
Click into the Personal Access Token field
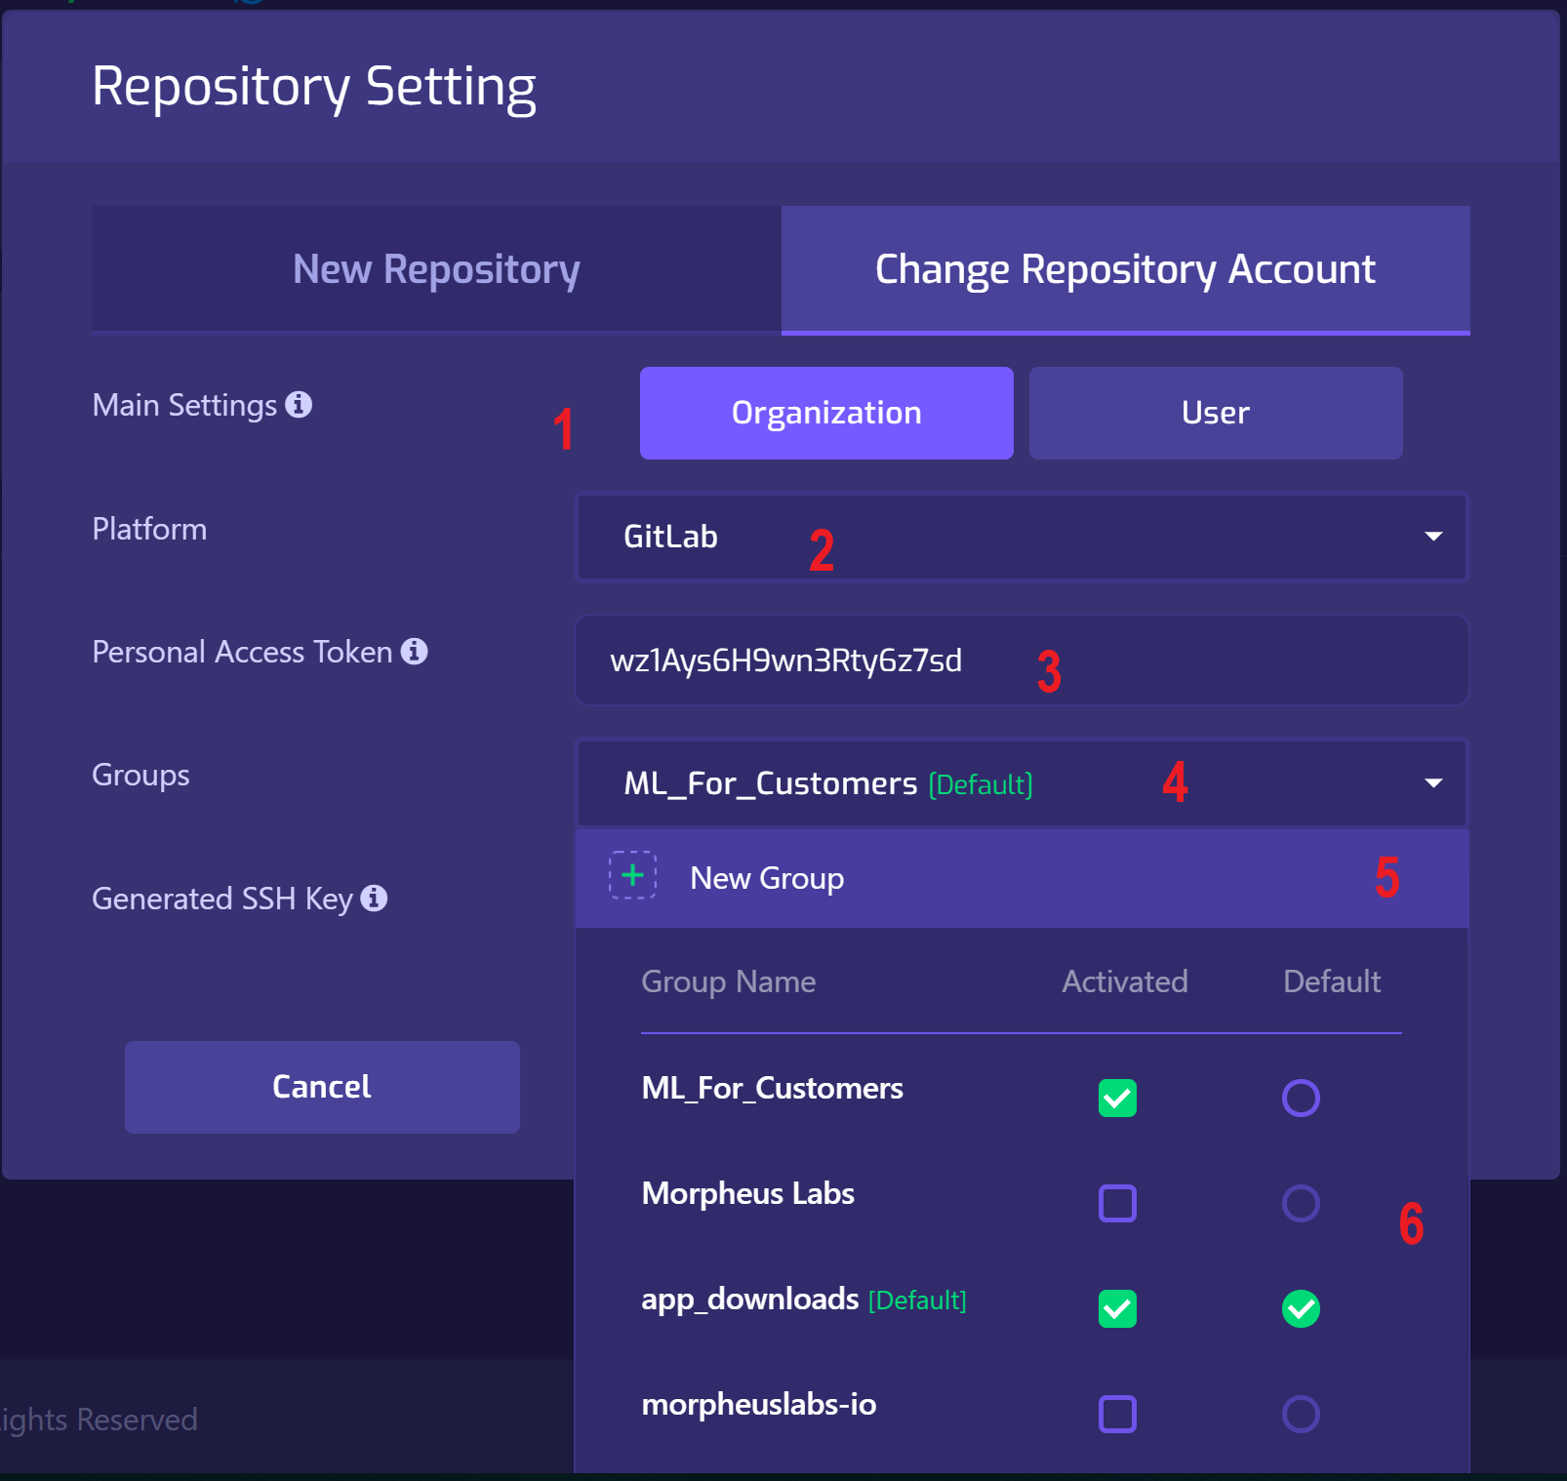[x=1022, y=660]
